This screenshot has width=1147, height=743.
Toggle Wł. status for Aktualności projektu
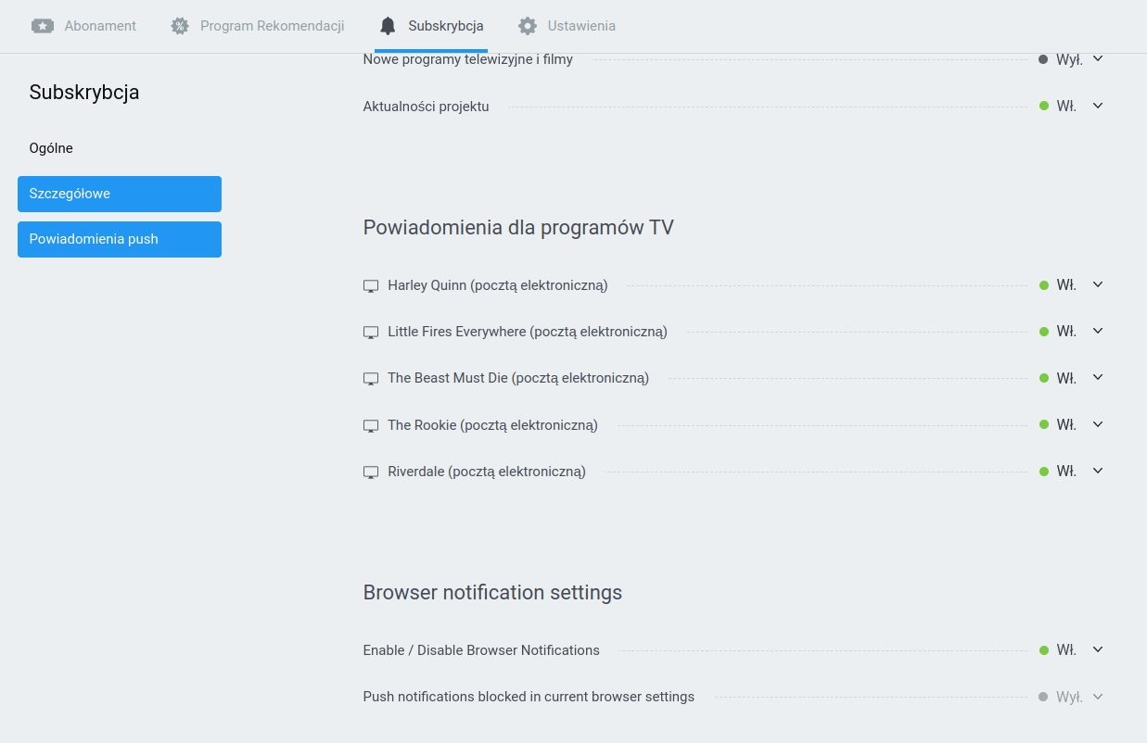pyautogui.click(x=1058, y=107)
